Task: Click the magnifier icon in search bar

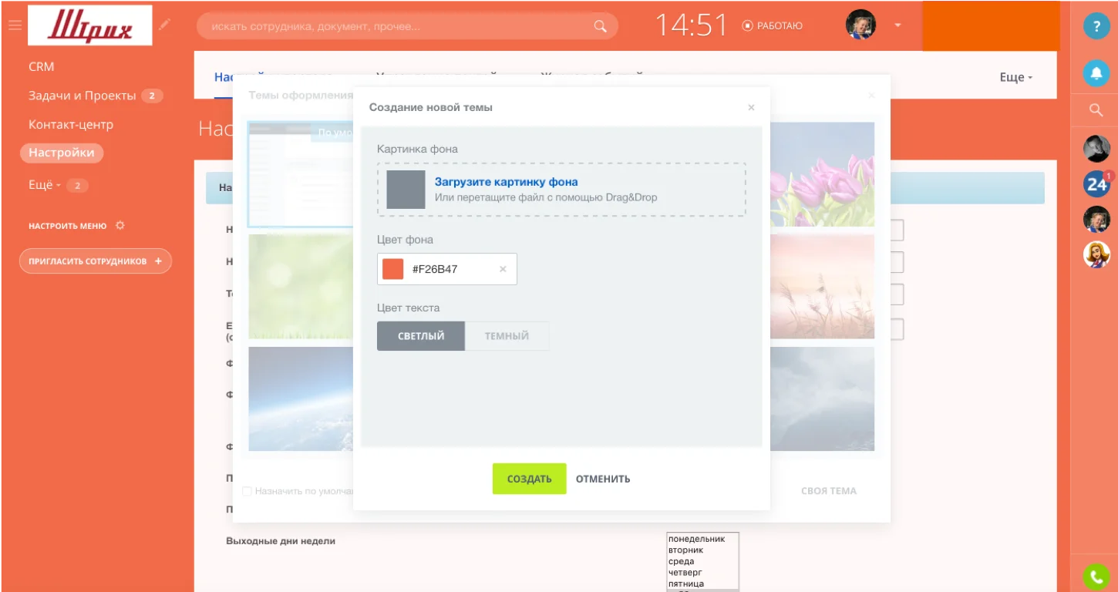Action: tap(600, 26)
